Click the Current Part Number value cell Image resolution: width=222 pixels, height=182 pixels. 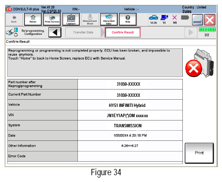tap(130, 95)
